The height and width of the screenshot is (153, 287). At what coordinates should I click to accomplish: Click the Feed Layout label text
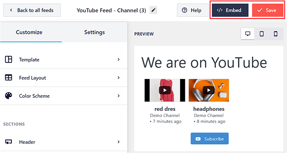pyautogui.click(x=32, y=78)
